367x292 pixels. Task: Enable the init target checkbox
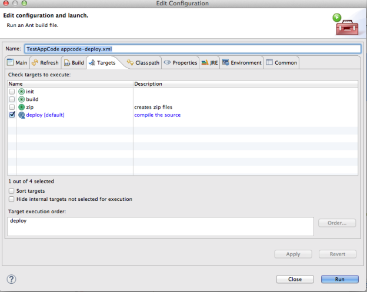click(x=12, y=92)
